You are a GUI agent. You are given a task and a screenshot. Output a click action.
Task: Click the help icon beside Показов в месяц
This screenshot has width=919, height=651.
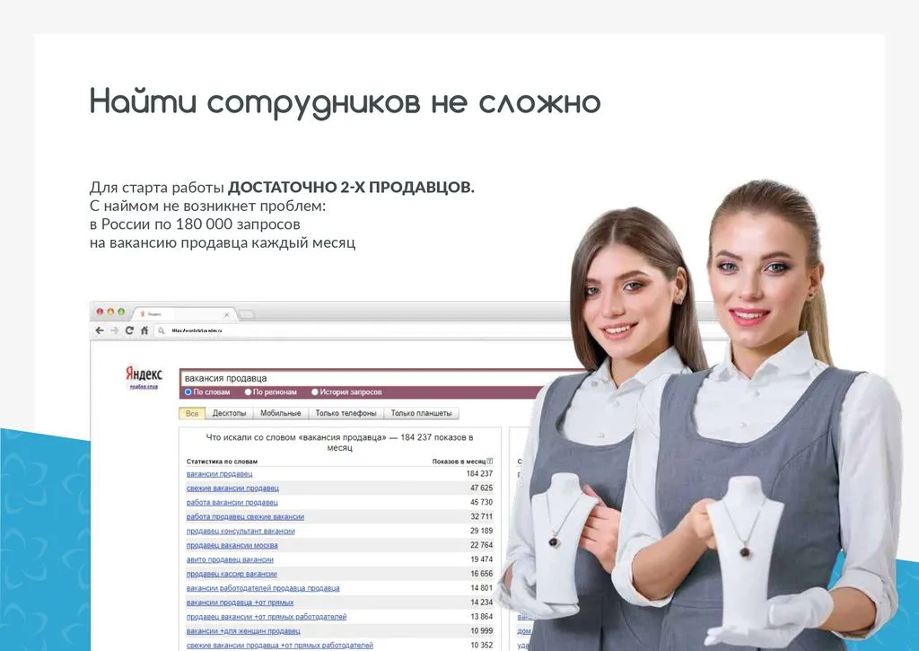tap(489, 461)
